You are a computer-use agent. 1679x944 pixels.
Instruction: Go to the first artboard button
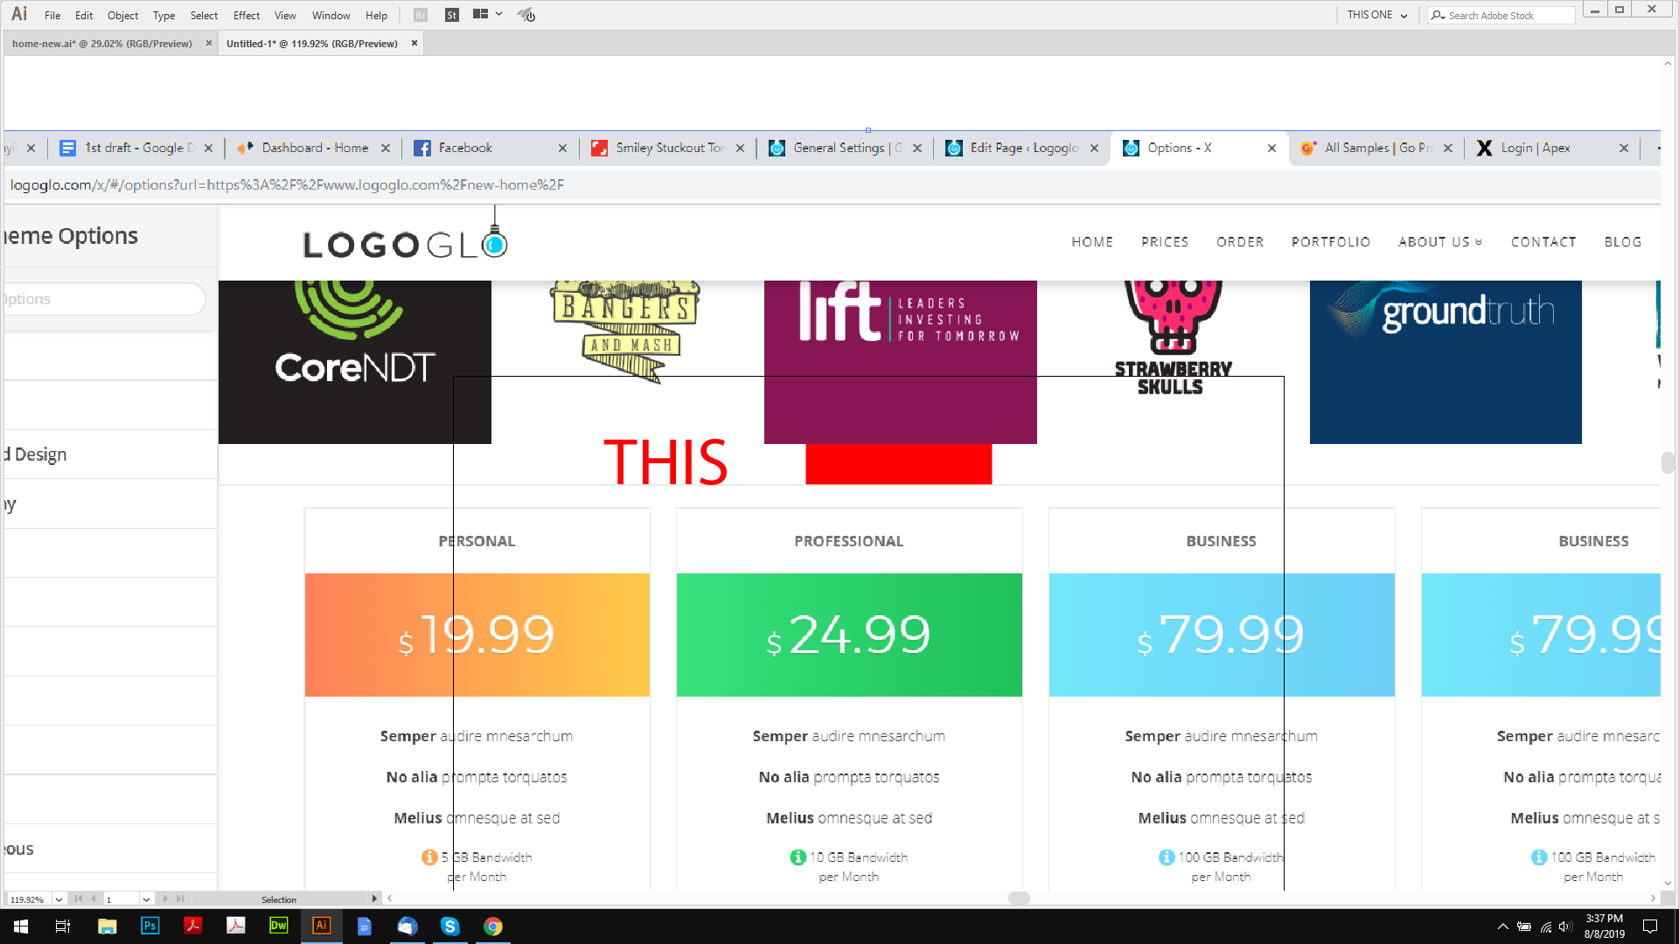pyautogui.click(x=79, y=899)
